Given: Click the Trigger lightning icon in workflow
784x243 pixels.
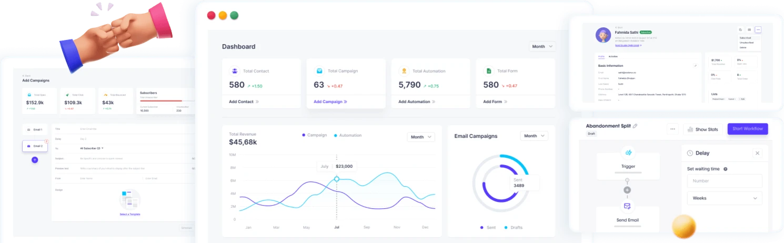Looking at the screenshot, I should coord(627,153).
